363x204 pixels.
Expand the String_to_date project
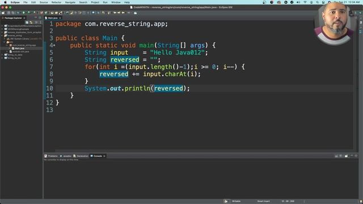(x=2, y=55)
